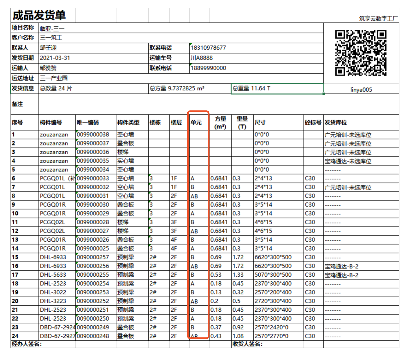This screenshot has height=352, width=406.
Task: Click unique code 0090000252
Action: coord(93,301)
